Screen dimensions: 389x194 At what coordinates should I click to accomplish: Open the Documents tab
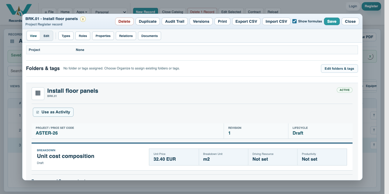(150, 36)
